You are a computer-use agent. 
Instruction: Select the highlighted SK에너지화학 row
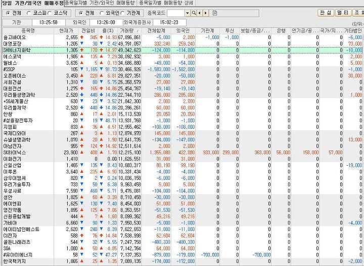(183, 50)
